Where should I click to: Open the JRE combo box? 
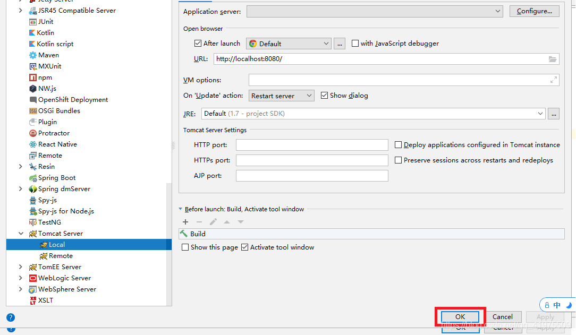coord(373,114)
